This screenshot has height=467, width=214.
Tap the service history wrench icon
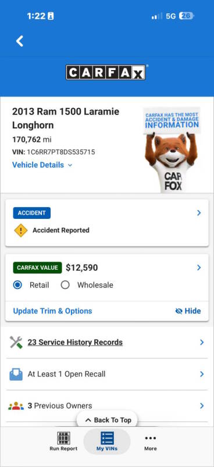click(16, 342)
